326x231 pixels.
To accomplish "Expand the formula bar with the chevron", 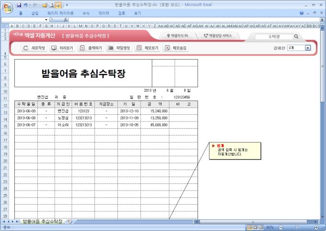I will coord(322,20).
